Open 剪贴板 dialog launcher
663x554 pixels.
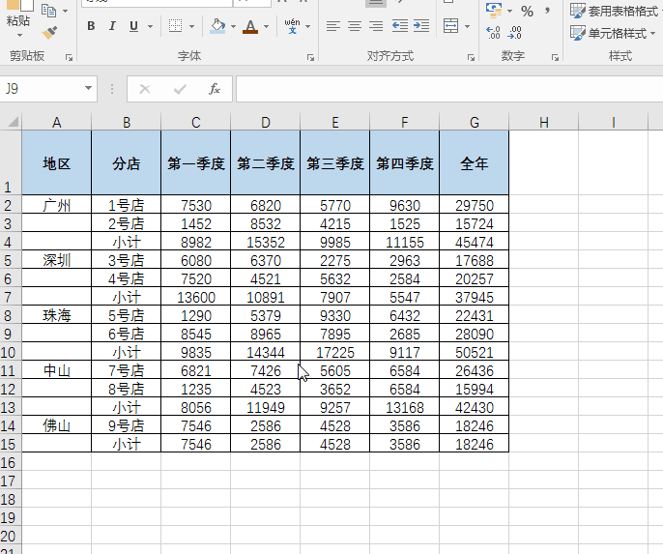tap(69, 57)
